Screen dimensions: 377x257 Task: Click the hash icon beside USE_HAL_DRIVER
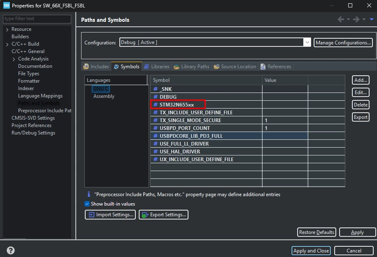tap(156, 152)
